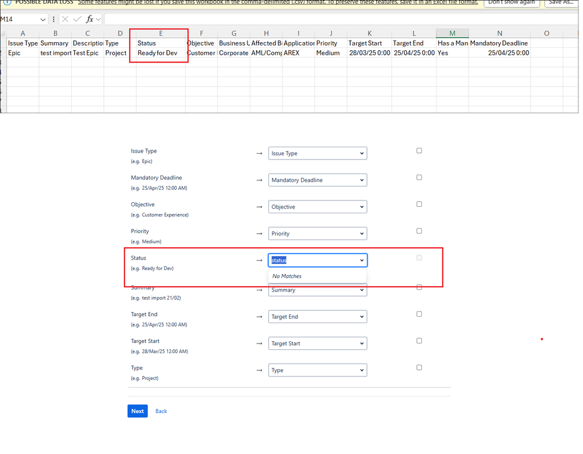Tick the Priority map value checkbox

point(419,231)
